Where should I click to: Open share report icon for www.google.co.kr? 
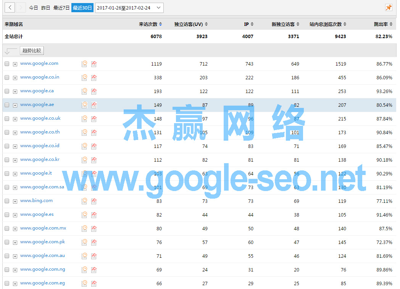94,160
